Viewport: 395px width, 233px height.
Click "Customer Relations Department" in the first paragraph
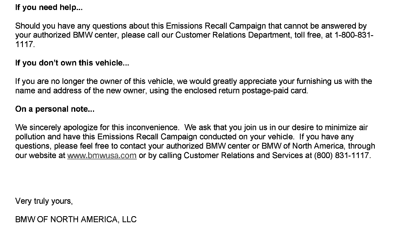click(x=232, y=35)
